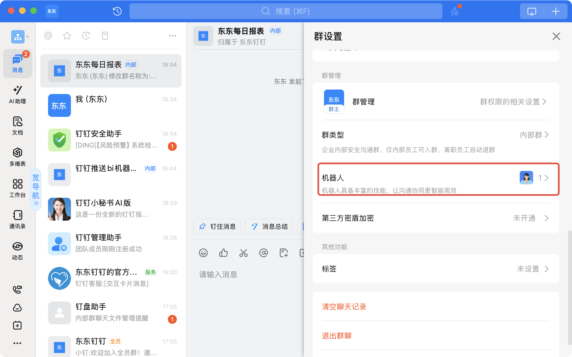Open the @ mentions filter above chat list

[x=48, y=36]
